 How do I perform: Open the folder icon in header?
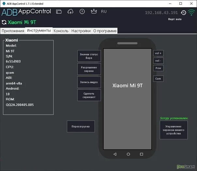pos(59,12)
